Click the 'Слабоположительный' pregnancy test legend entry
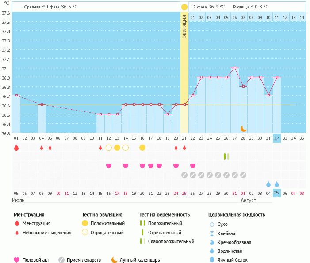310x263 pixels. click(x=171, y=241)
